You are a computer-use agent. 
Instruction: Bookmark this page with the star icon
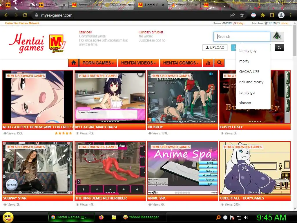tap(242, 15)
